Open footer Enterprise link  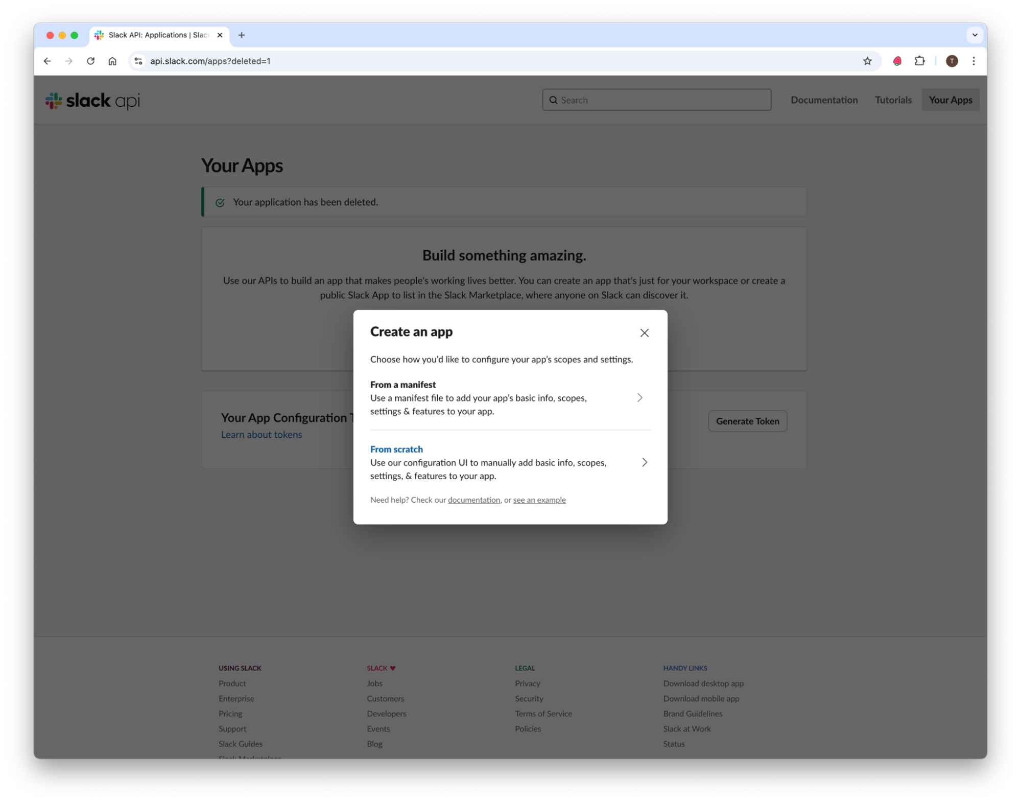point(236,698)
